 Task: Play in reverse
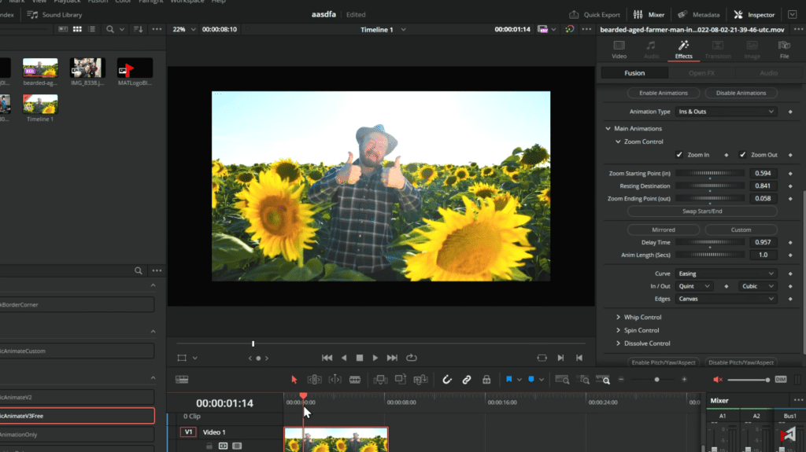(344, 358)
